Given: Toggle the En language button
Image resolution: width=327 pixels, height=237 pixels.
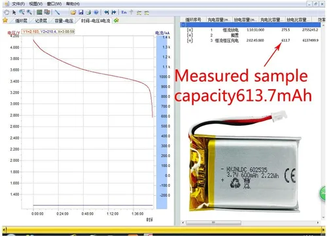Looking at the screenshot, I should pyautogui.click(x=124, y=12).
